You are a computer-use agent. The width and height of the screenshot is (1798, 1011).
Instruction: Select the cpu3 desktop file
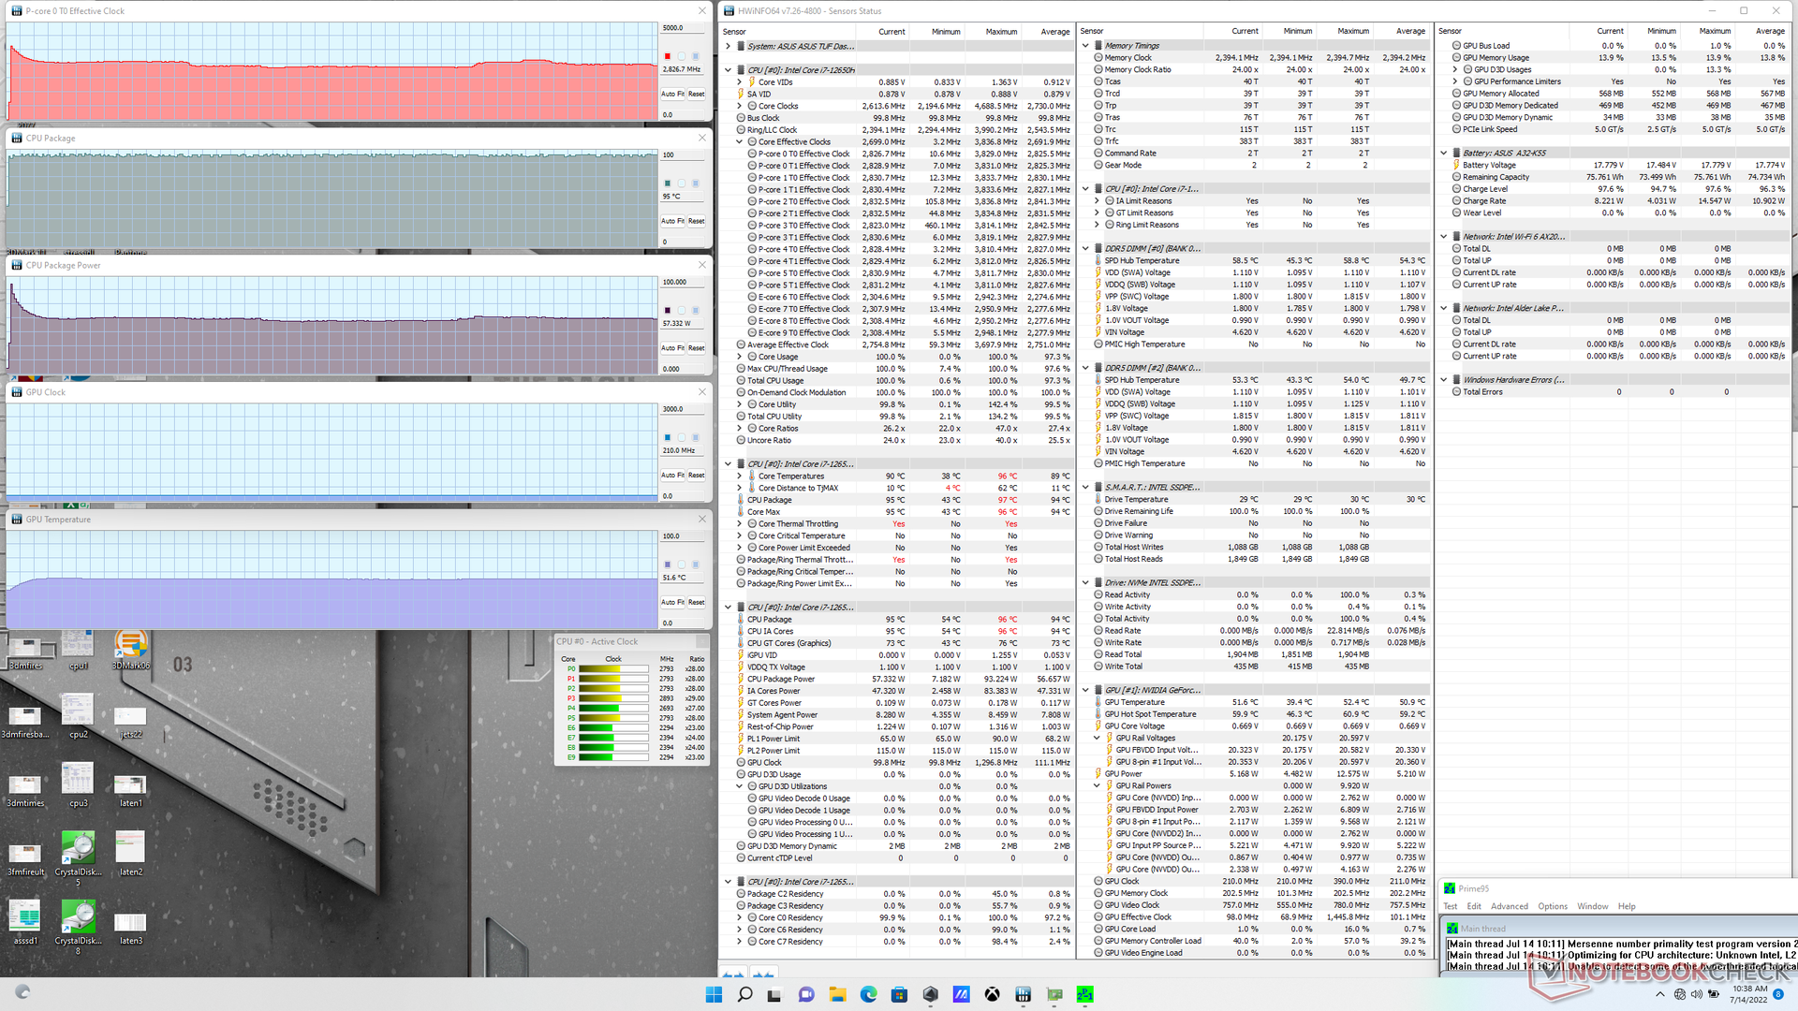pos(78,784)
